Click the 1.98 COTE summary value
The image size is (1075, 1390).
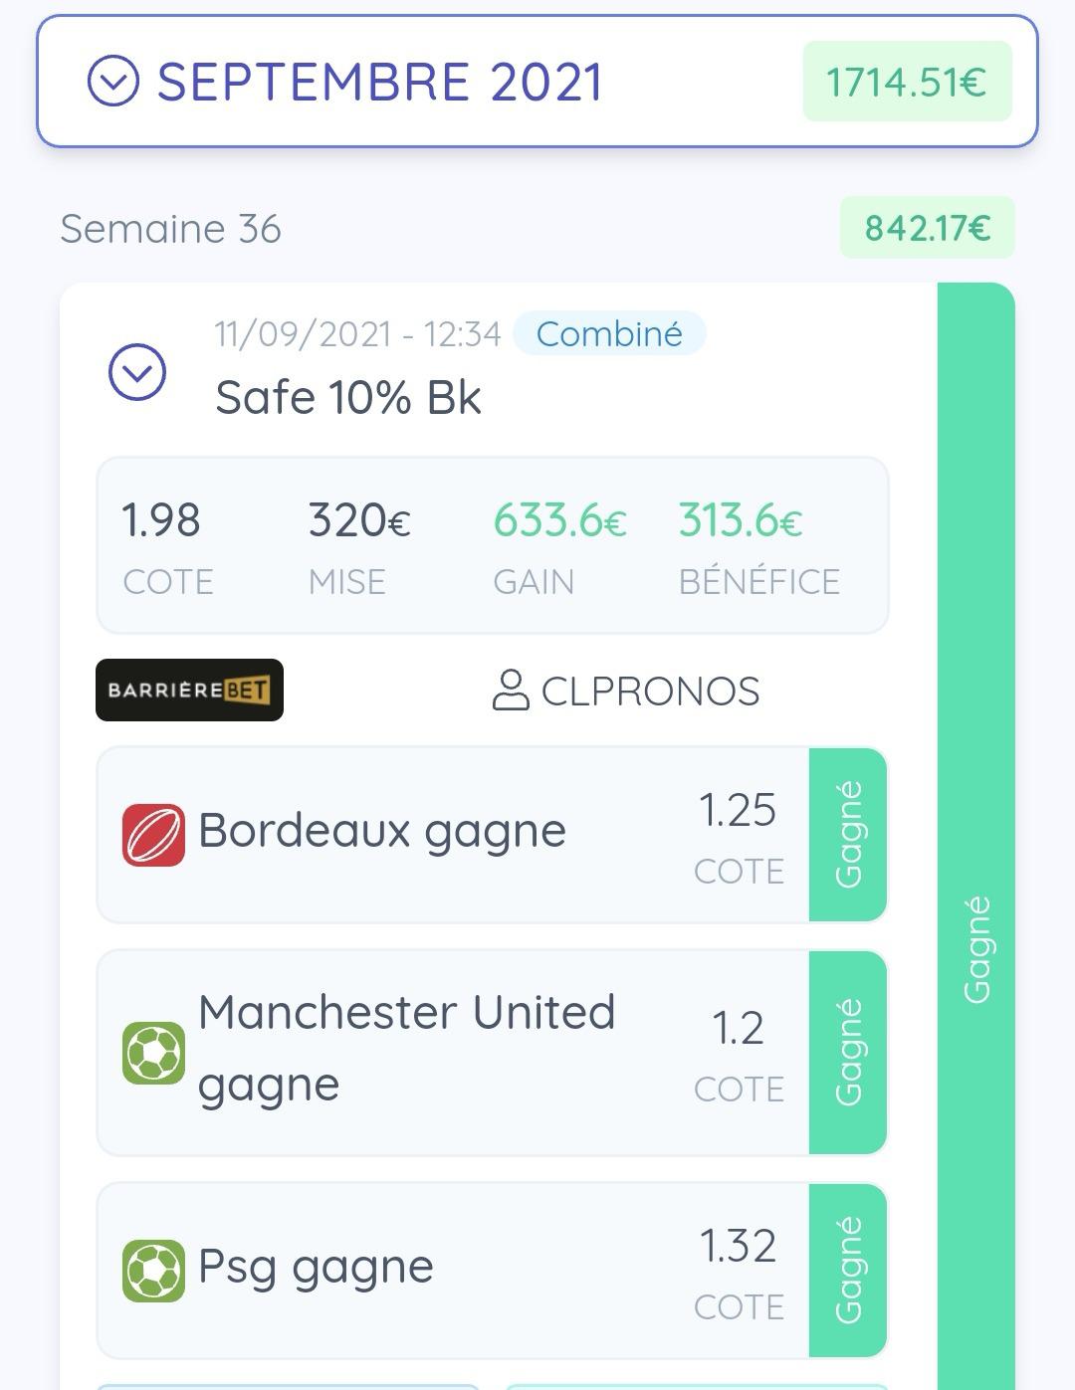160,520
